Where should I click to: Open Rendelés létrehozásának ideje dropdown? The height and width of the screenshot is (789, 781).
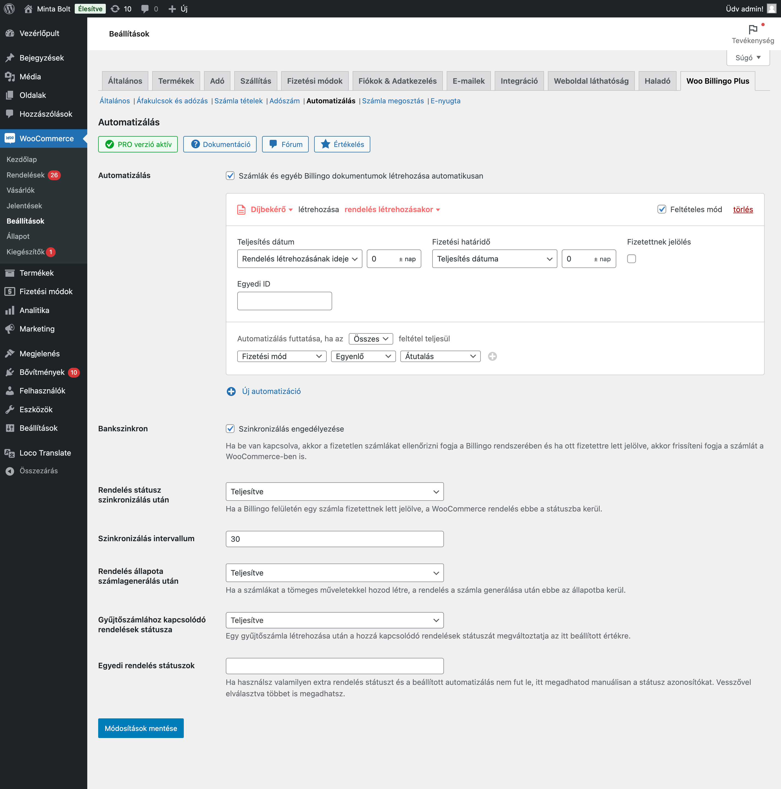299,258
